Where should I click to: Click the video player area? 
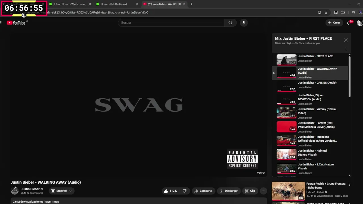coord(139,105)
